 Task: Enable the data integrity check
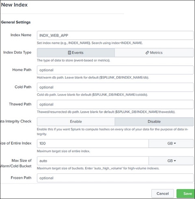[x=76, y=122]
